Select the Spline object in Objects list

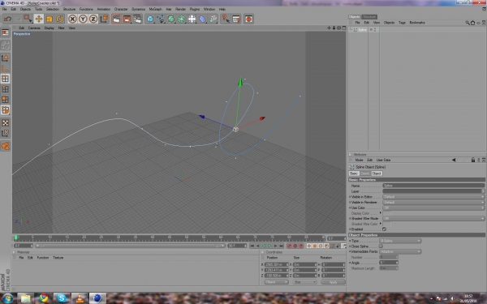click(x=362, y=30)
